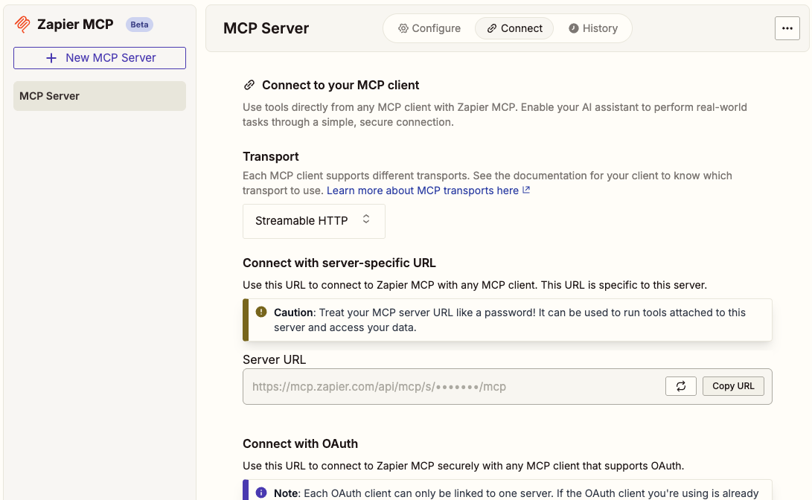Switch to the Configure tab
Image resolution: width=812 pixels, height=500 pixels.
point(429,28)
